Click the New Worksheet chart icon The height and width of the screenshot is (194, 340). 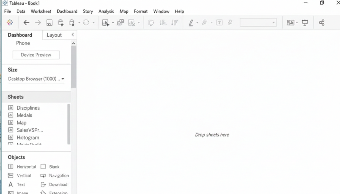click(105, 23)
